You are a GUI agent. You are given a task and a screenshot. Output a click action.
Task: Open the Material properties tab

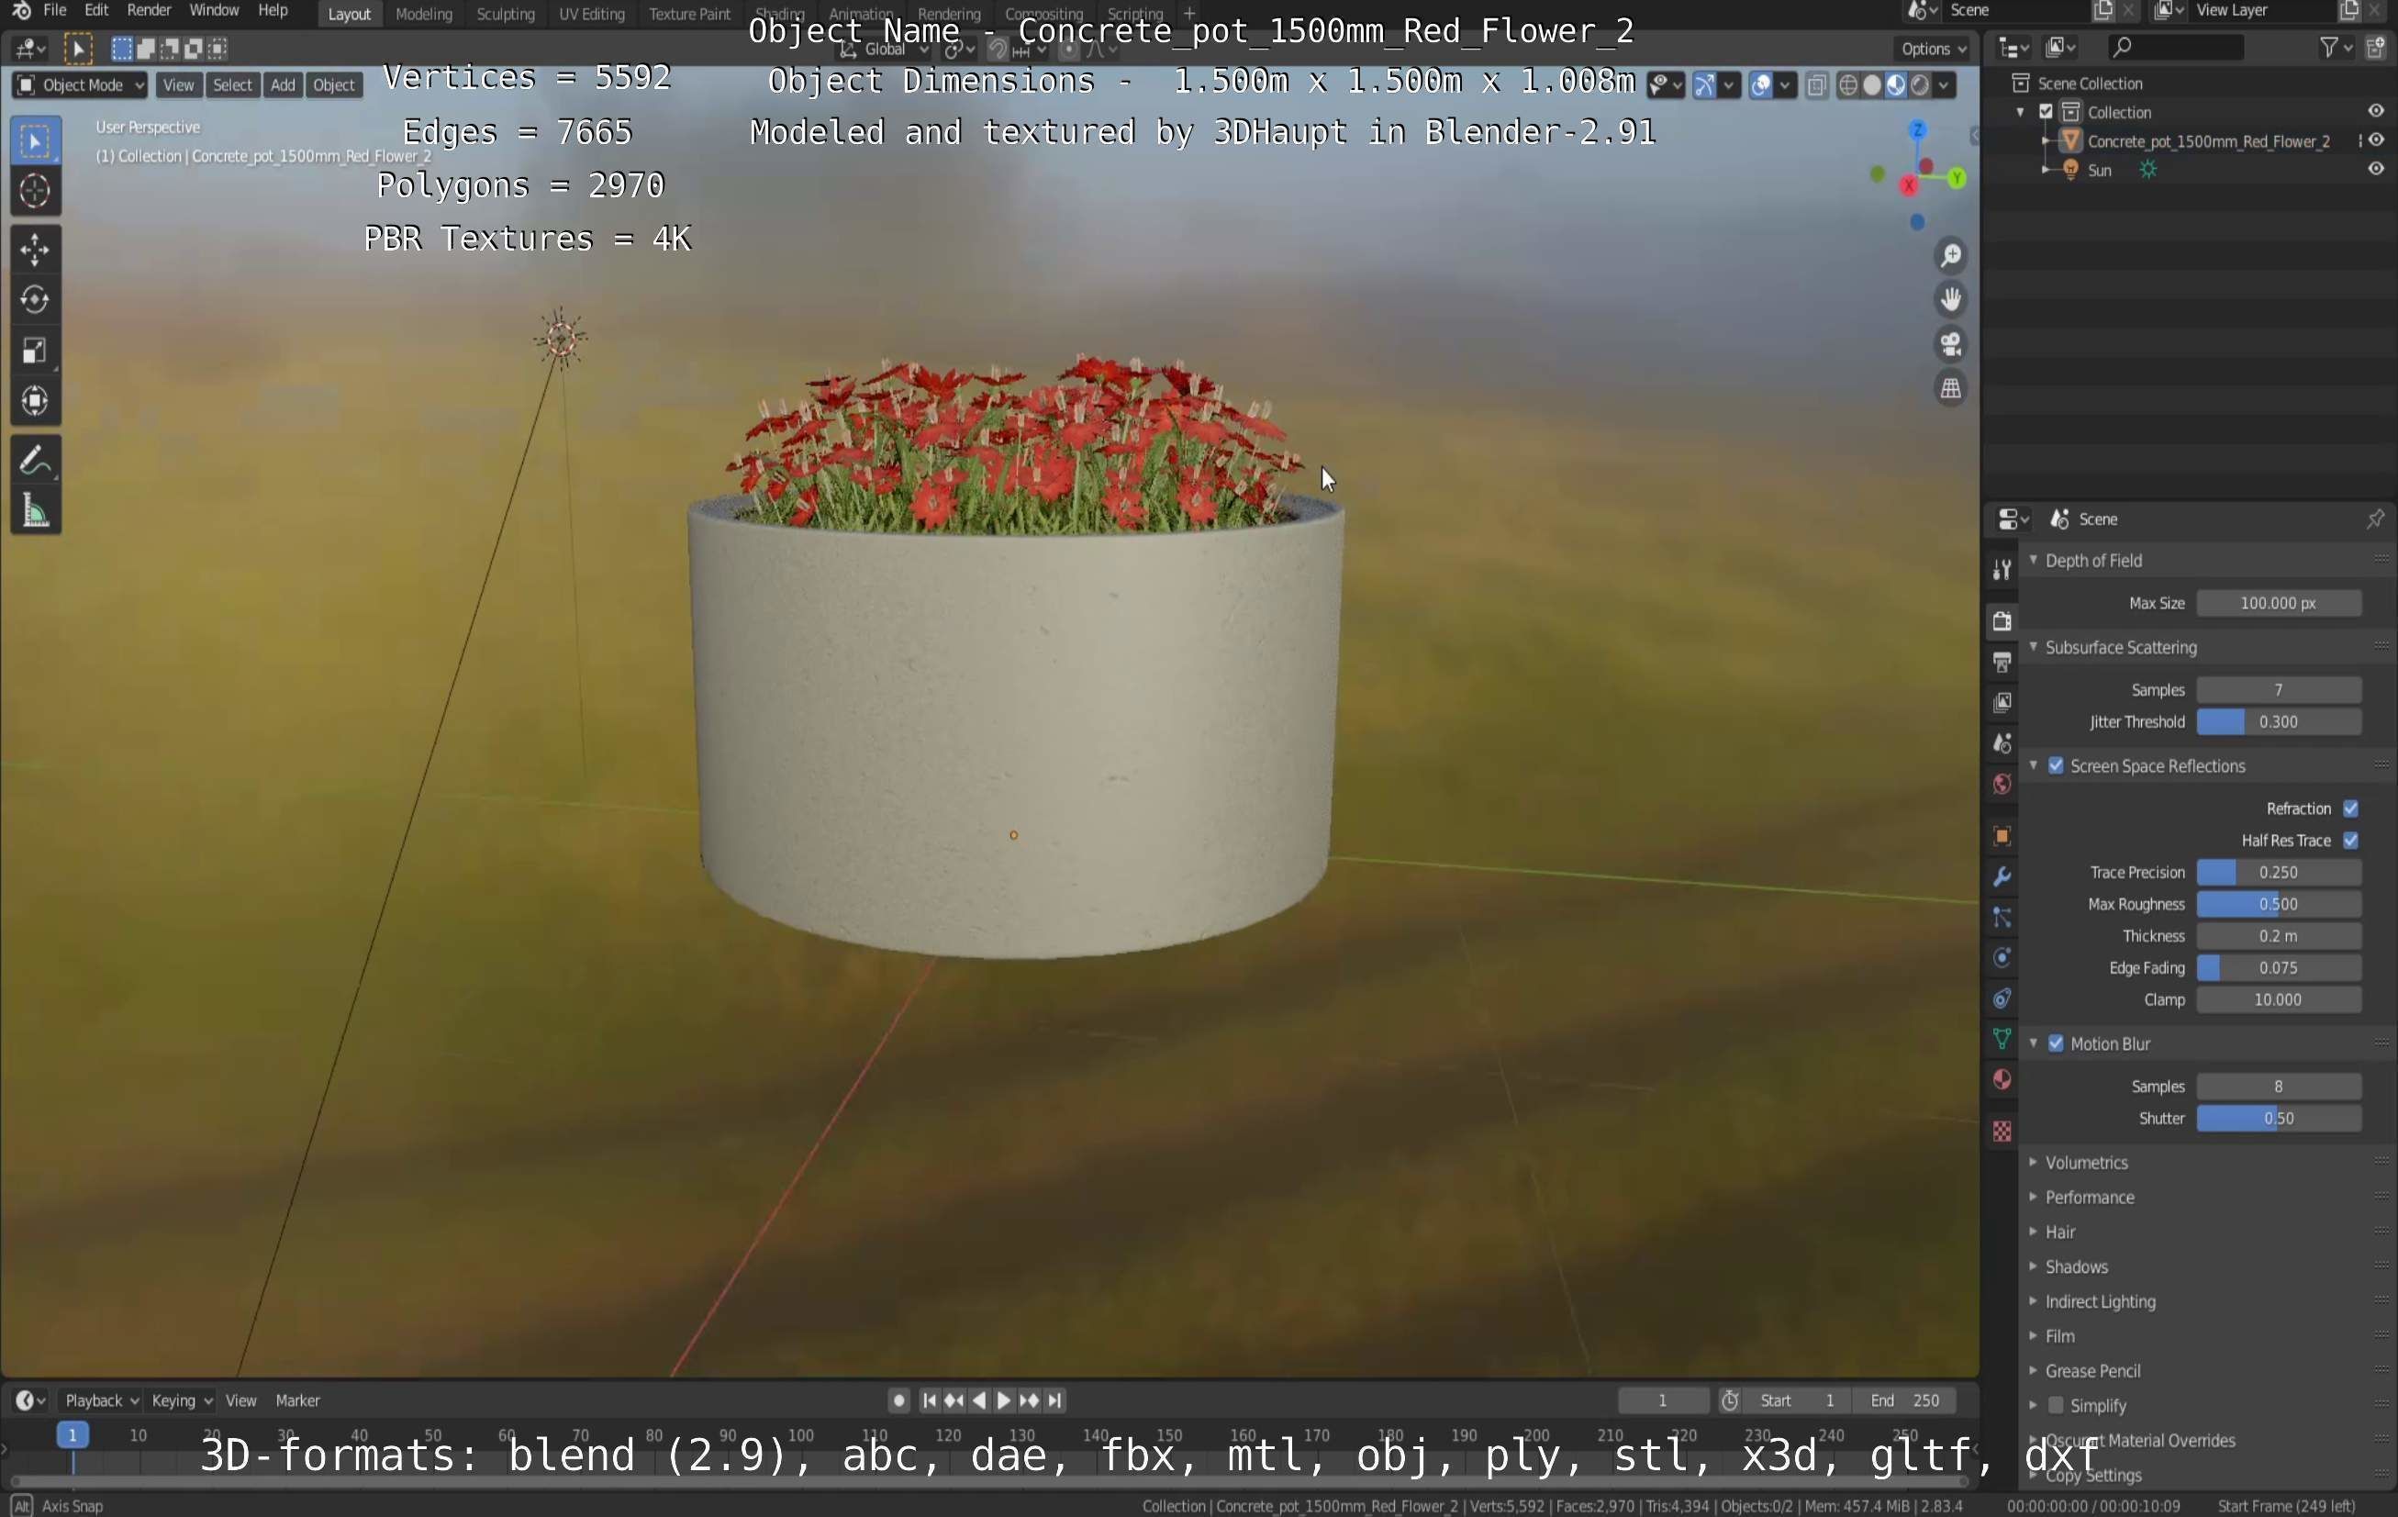tap(2001, 1080)
